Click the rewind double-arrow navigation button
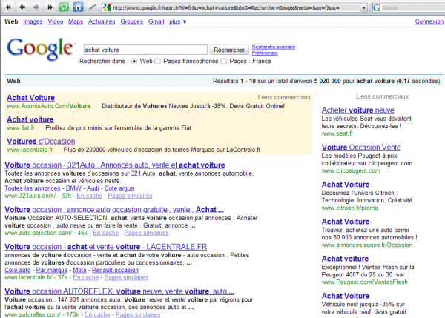Screen dimensions: 445x318 pyautogui.click(x=7, y=7)
